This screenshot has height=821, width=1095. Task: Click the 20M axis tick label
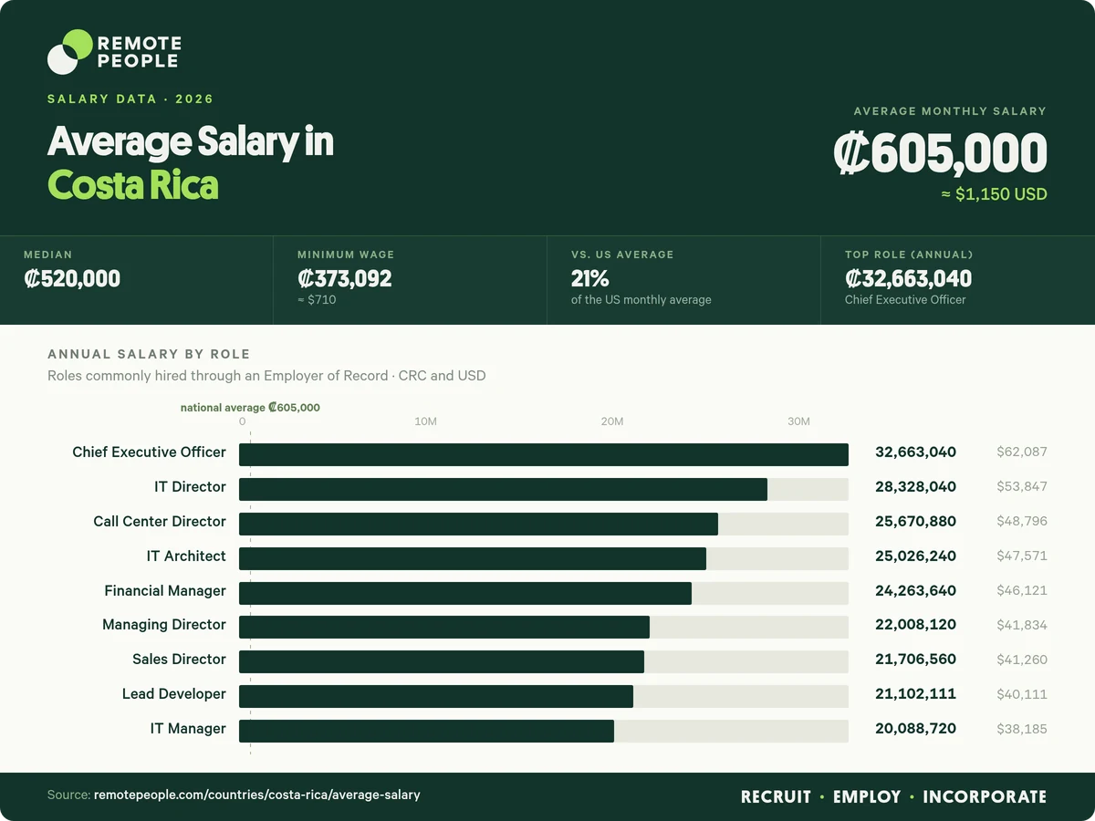pyautogui.click(x=612, y=421)
